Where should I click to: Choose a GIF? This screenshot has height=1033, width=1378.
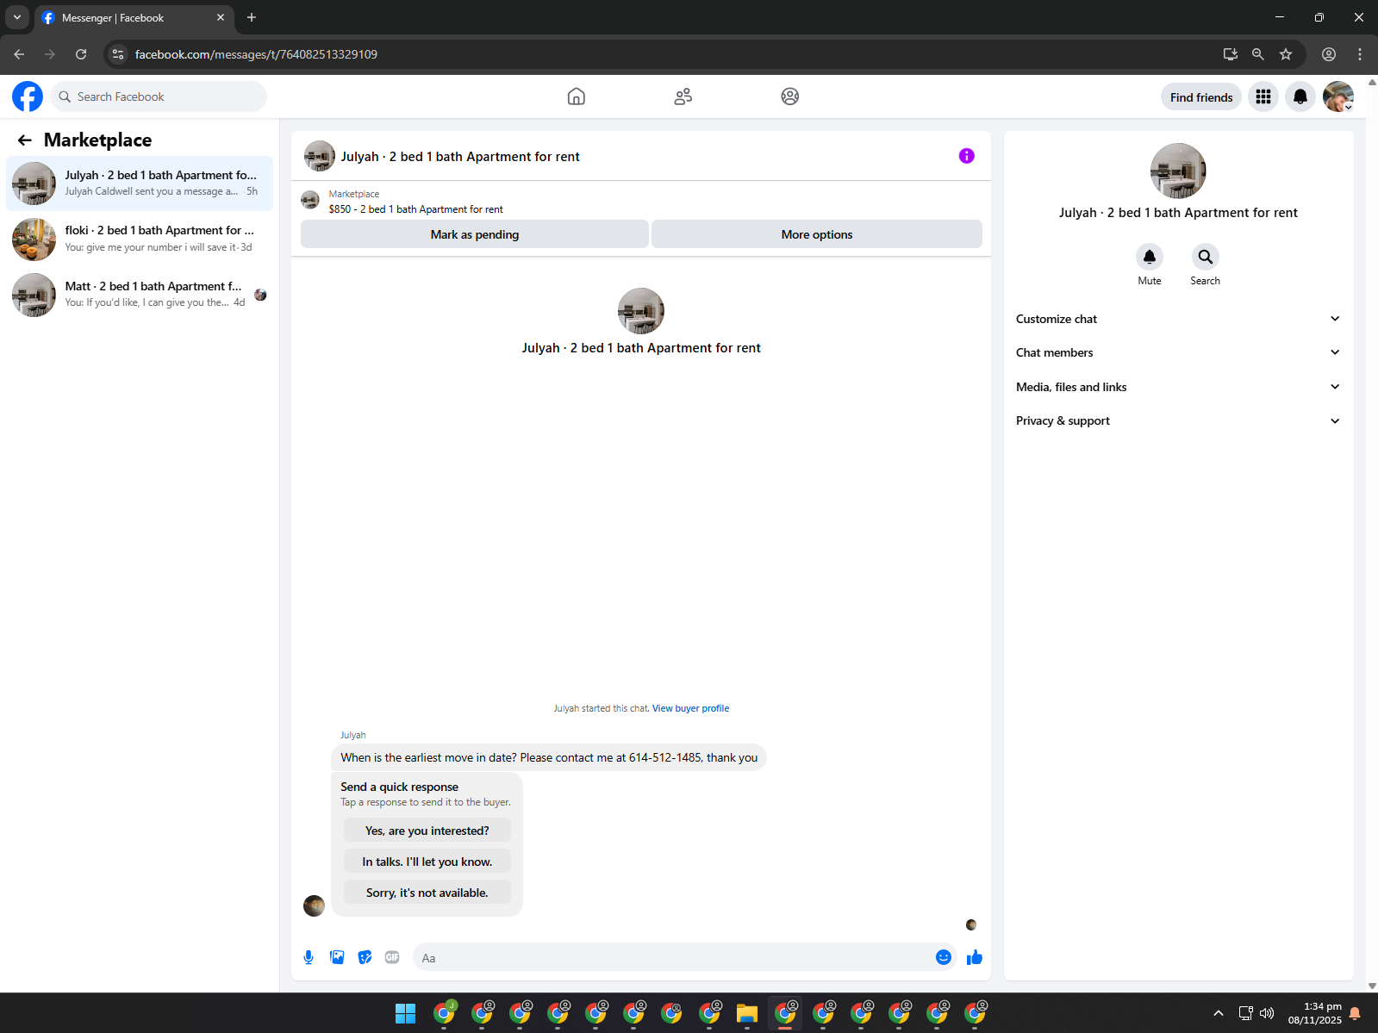tap(392, 957)
